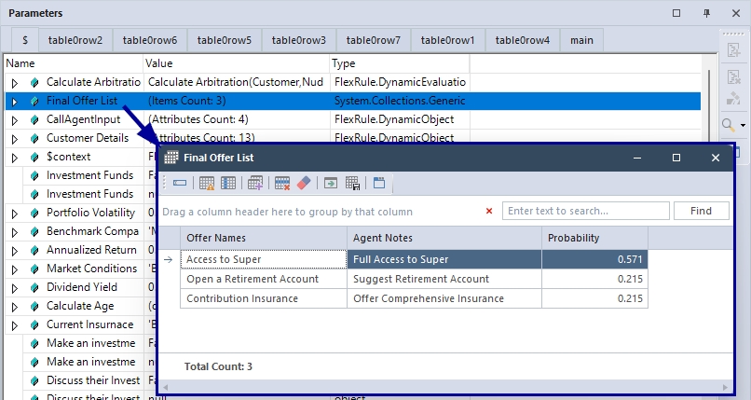The height and width of the screenshot is (400, 751).
Task: Select 'Offer Comprehensive Insurance' cell
Action: coord(444,298)
